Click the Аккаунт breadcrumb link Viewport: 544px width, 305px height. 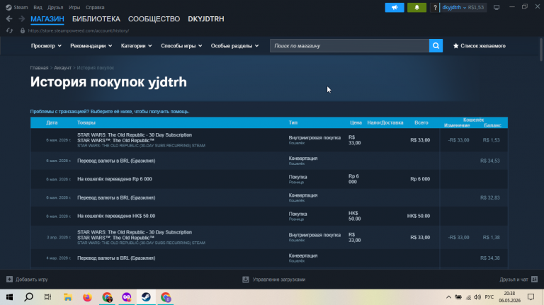pos(62,68)
